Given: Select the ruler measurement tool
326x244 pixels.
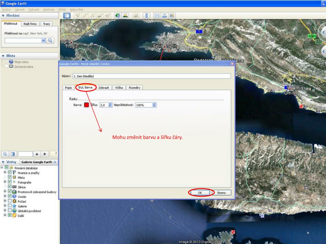Looking at the screenshot, I should (x=146, y=16).
